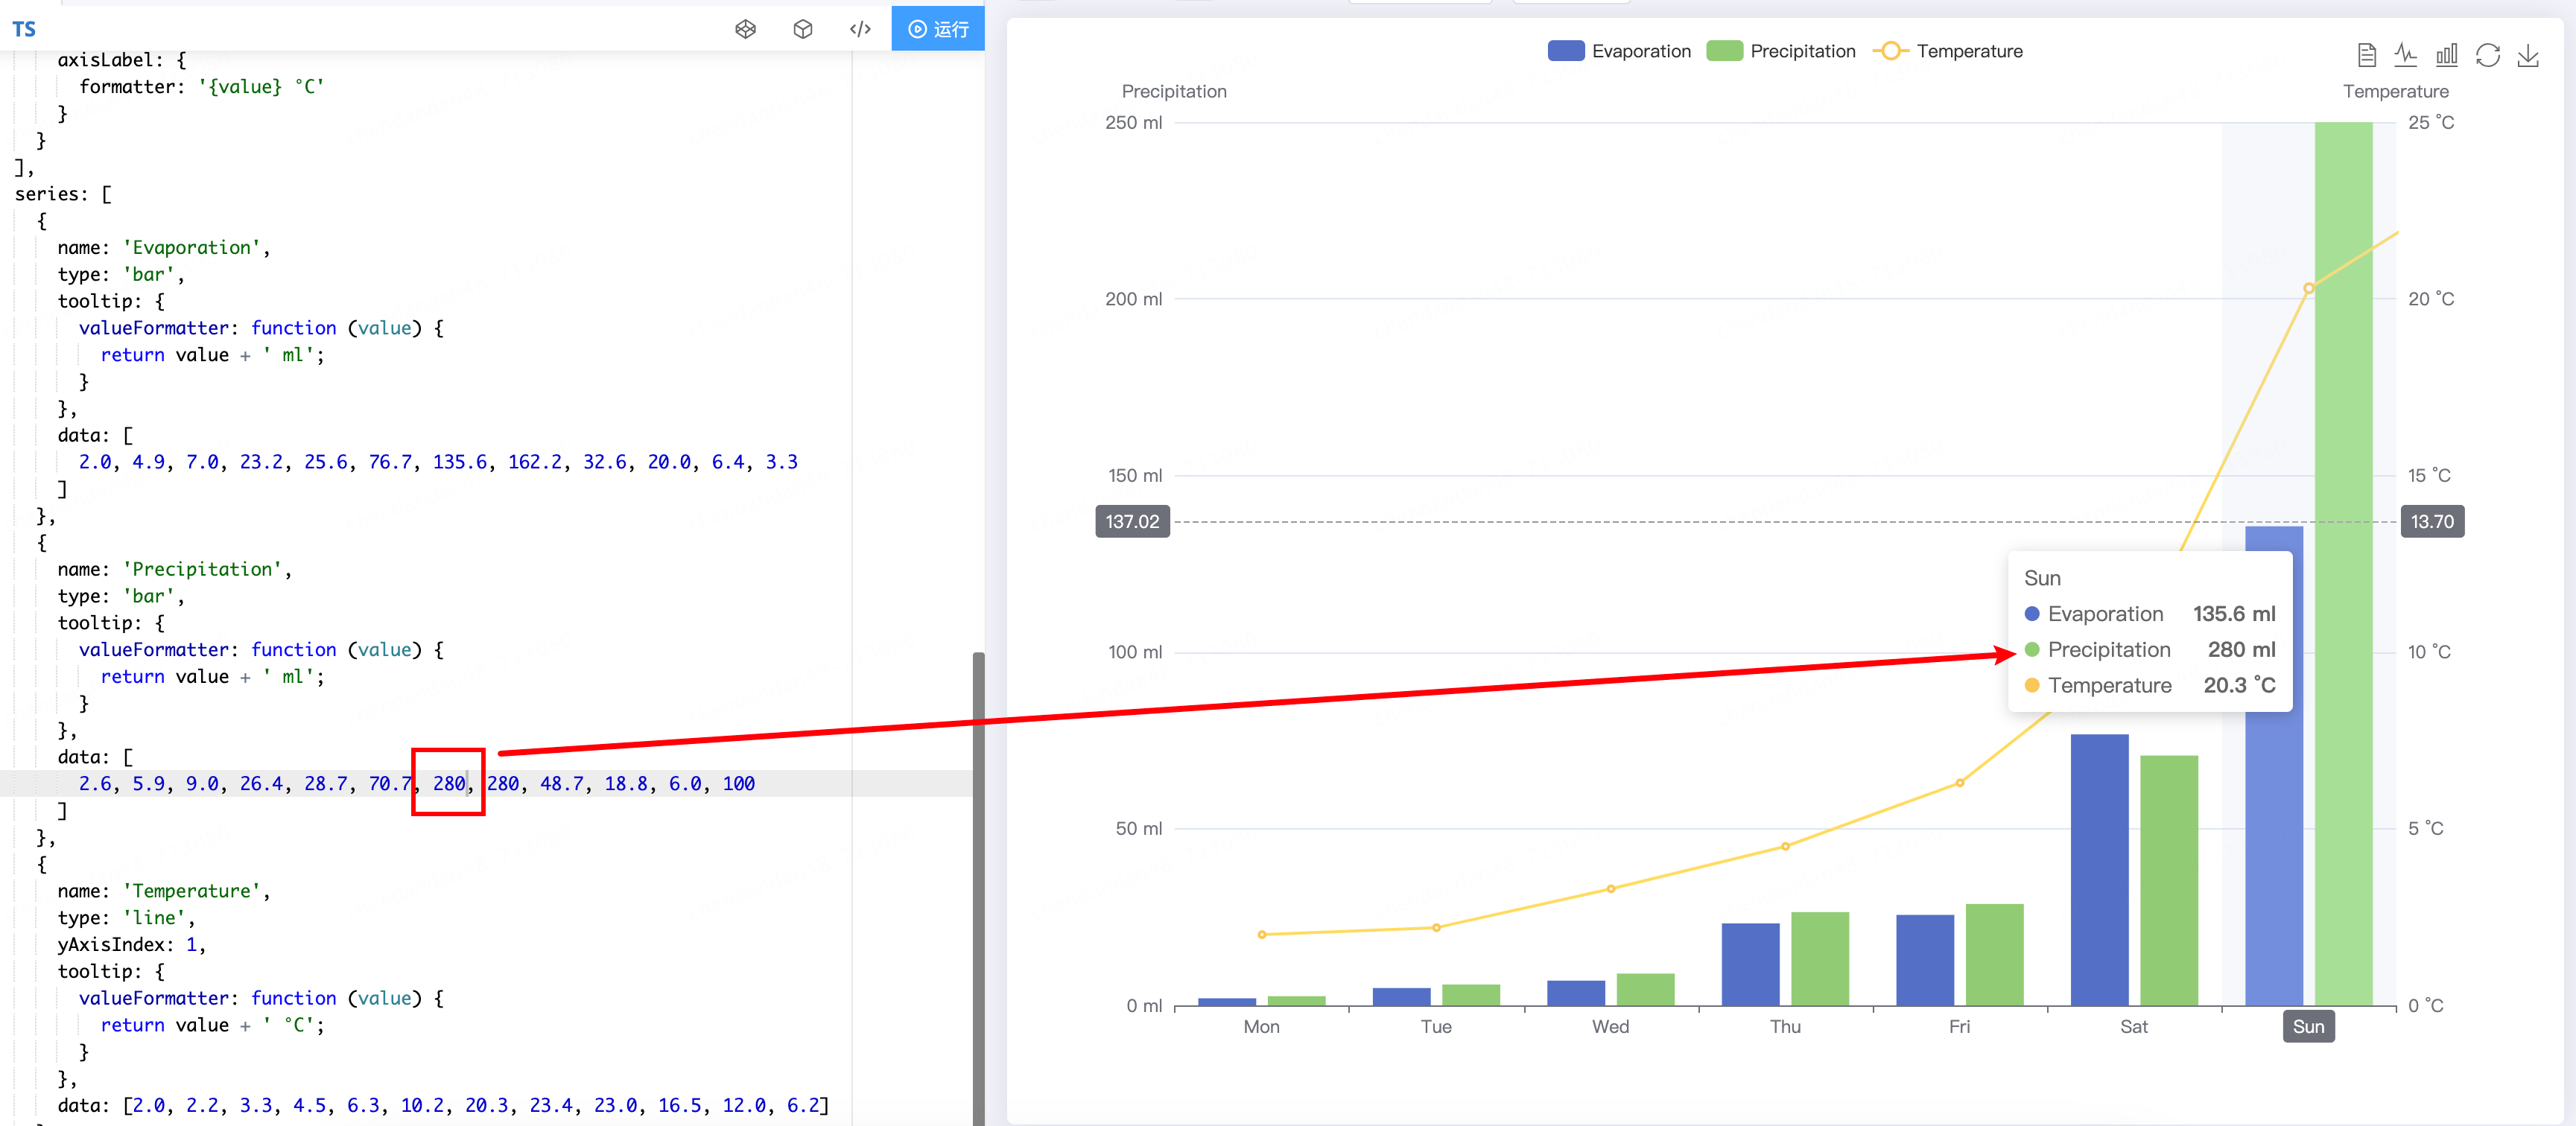Screen dimensions: 2576x1126
Task: Click the Wed label on x-axis
Action: point(1610,1026)
